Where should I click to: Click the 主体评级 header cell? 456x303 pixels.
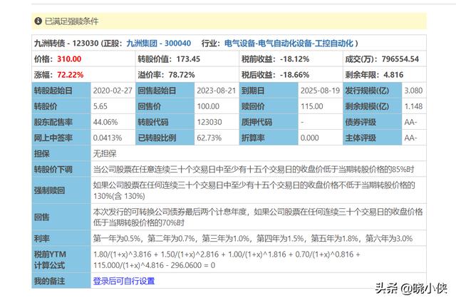point(373,138)
